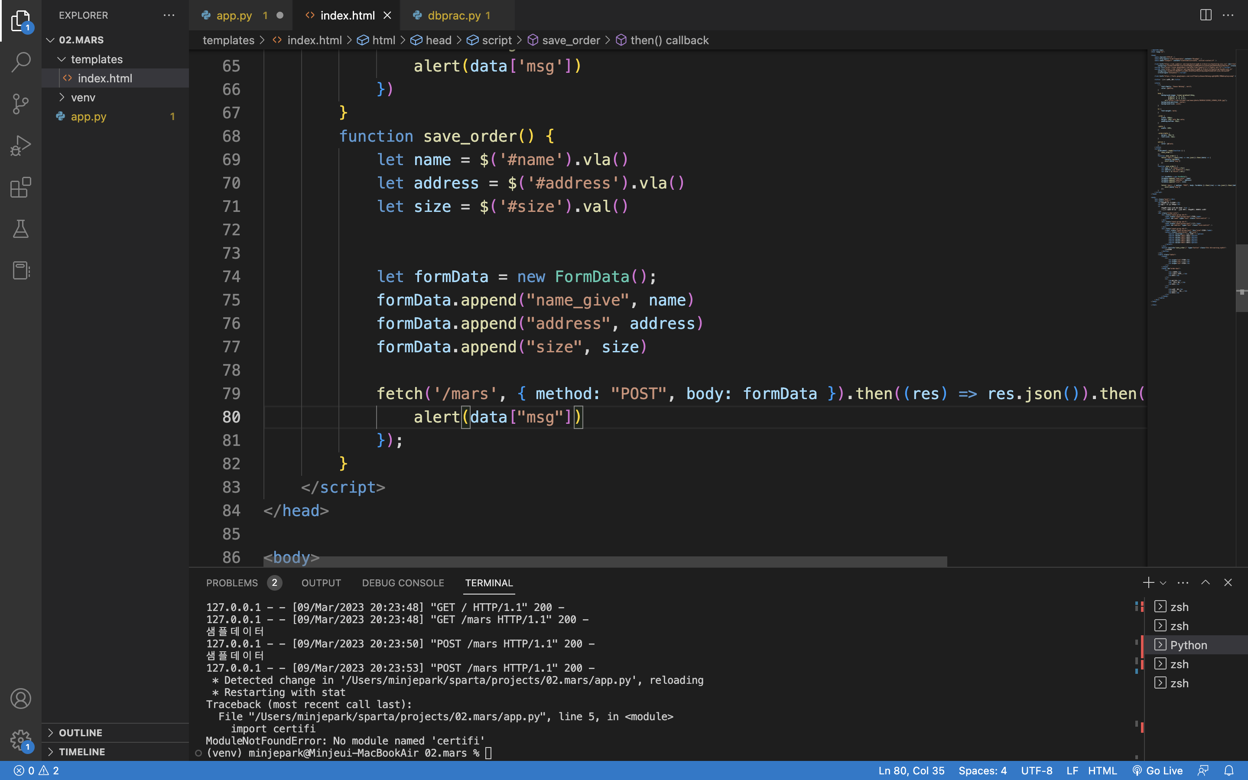Click the editor horizontal scrollbar
This screenshot has height=780, width=1248.
tap(605, 561)
